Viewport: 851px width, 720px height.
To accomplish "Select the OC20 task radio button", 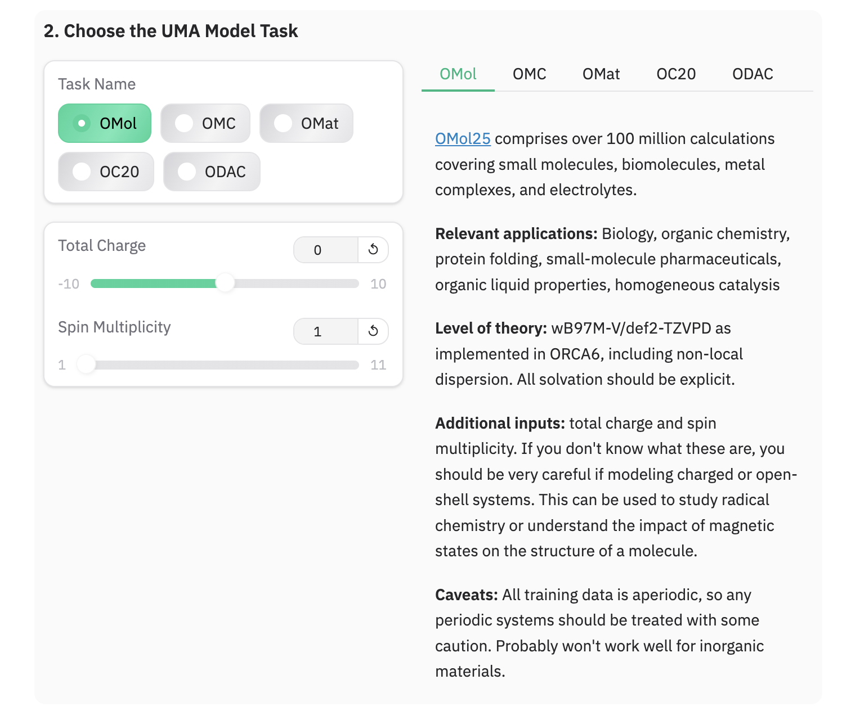I will tap(105, 172).
